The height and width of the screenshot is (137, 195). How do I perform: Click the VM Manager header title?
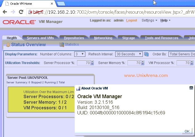(x=50, y=22)
